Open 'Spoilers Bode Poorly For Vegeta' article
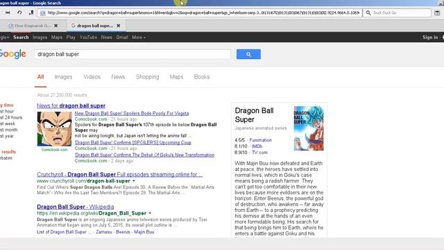The image size is (444, 250). 132,113
